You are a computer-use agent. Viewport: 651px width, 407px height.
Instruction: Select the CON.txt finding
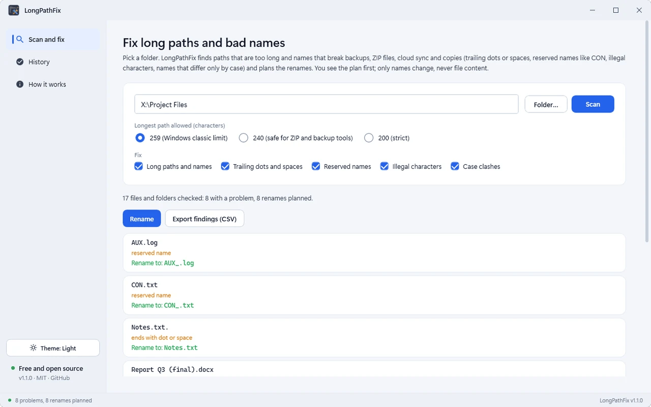coord(374,295)
